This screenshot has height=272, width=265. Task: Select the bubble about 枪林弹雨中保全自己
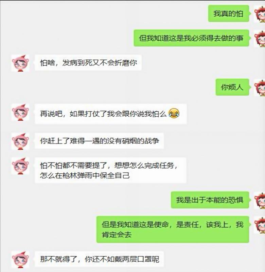coord(110,170)
